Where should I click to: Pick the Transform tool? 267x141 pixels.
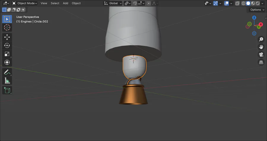pyautogui.click(x=7, y=62)
